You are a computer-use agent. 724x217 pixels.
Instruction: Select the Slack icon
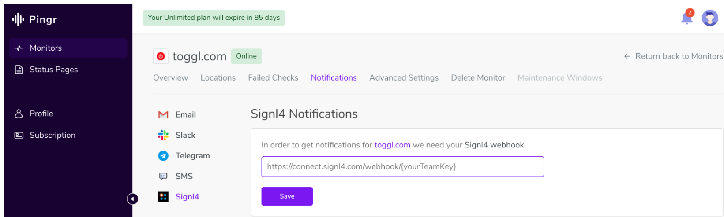[163, 135]
